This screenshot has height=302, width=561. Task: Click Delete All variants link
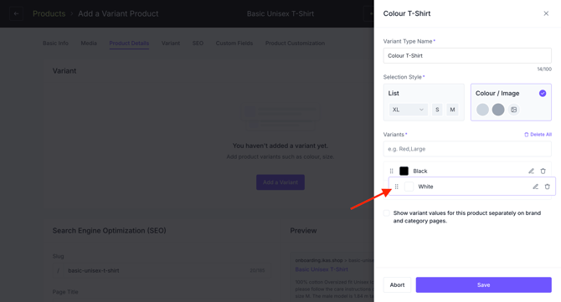538,135
